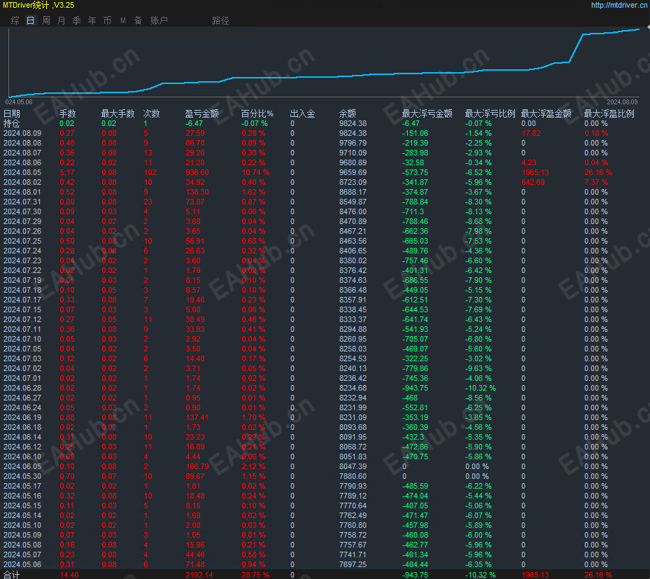The image size is (650, 579).
Task: Click chart start date 024.05.06
Action: [x=19, y=102]
